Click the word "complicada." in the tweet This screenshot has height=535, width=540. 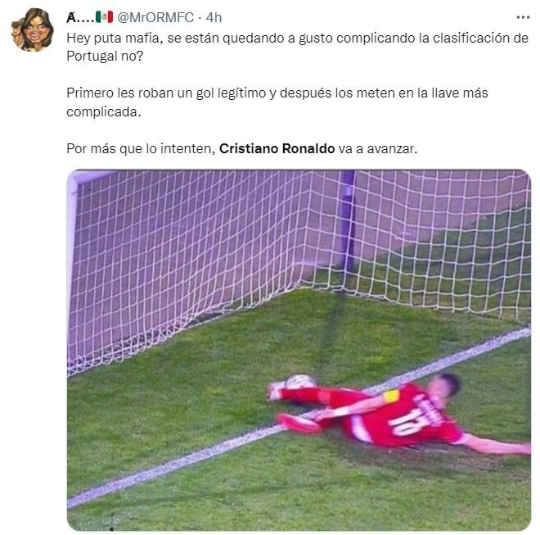[x=104, y=111]
